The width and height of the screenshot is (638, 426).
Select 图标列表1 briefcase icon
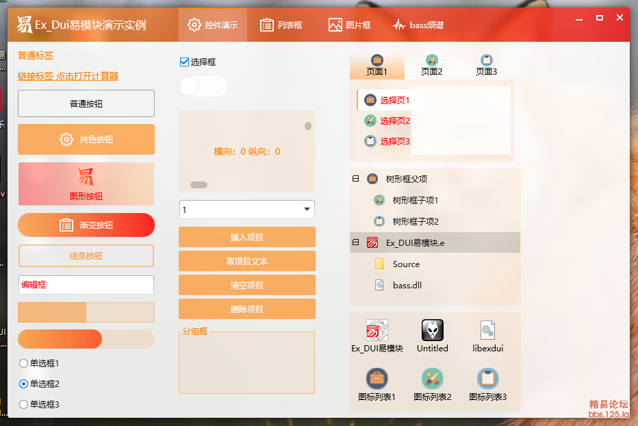pyautogui.click(x=377, y=378)
